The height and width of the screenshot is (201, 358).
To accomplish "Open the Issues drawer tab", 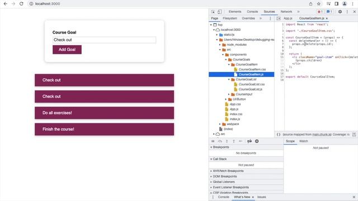I will [262, 197].
